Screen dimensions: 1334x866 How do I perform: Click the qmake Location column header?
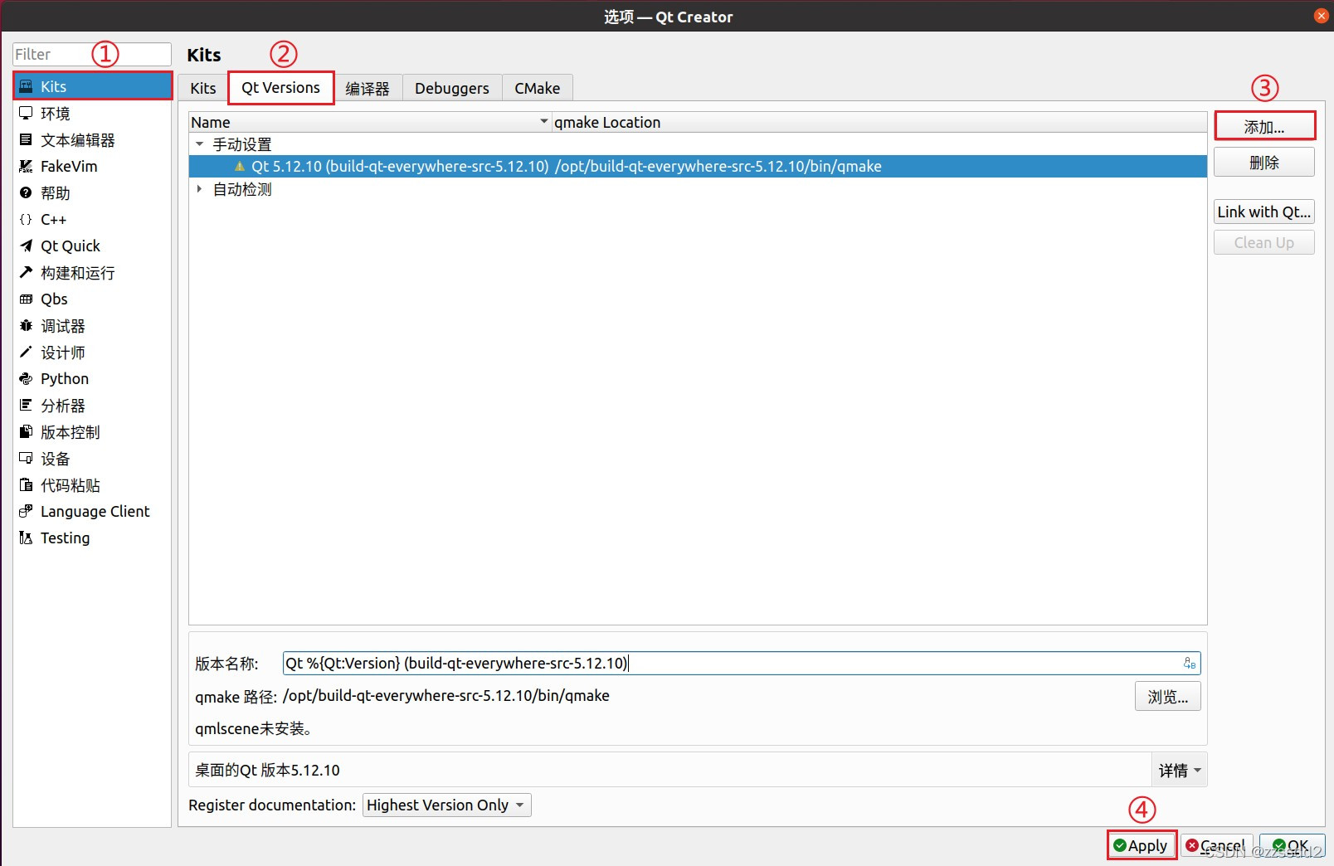[x=879, y=122]
